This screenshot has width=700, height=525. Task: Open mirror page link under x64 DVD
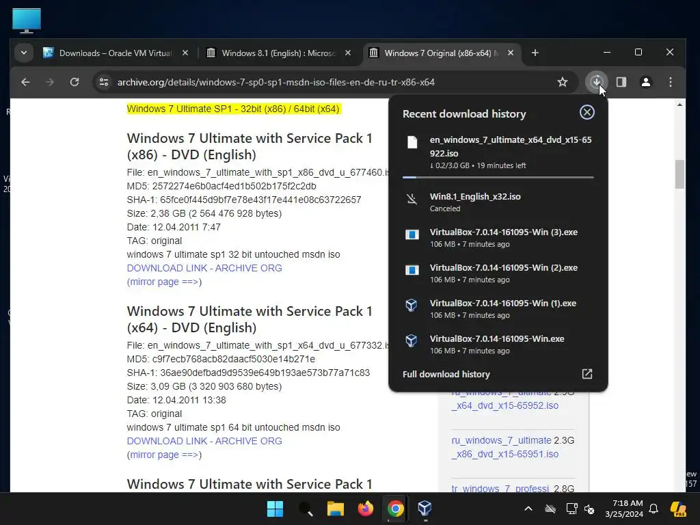(164, 455)
